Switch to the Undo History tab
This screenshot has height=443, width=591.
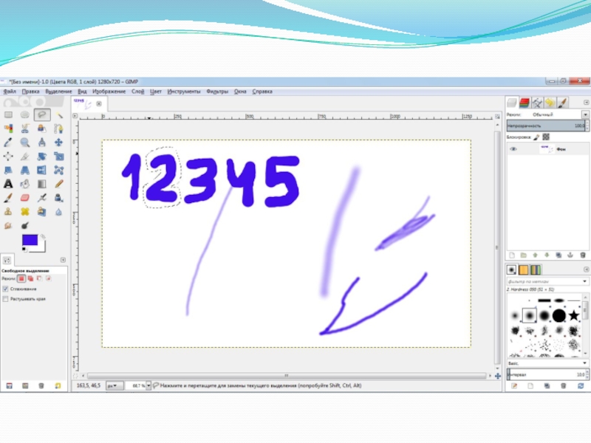click(x=550, y=103)
